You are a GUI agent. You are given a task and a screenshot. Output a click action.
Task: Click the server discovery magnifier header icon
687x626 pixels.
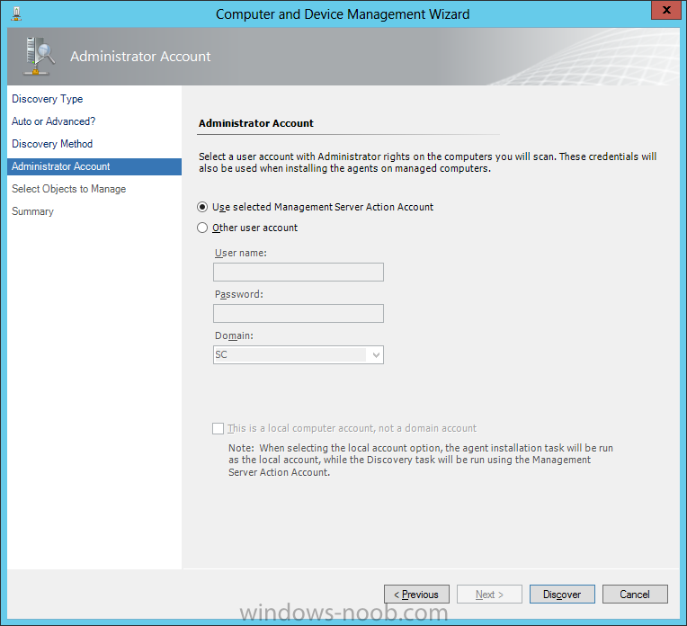coord(39,56)
